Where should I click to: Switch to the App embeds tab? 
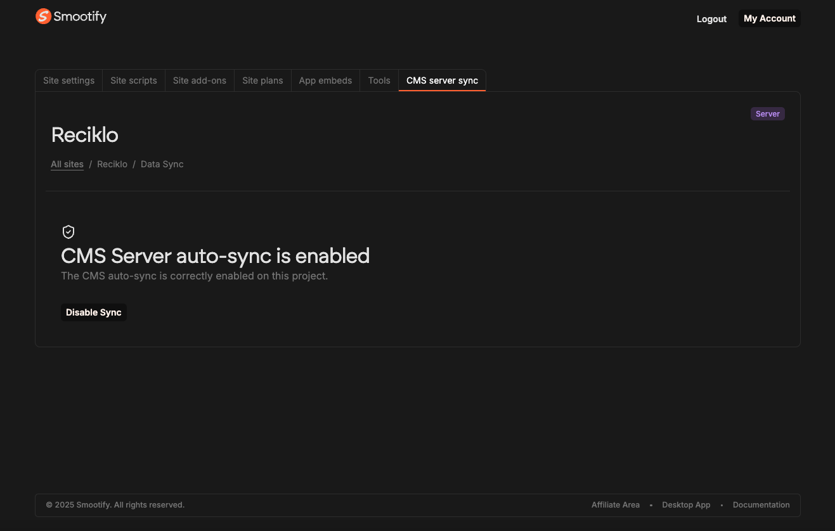(325, 80)
